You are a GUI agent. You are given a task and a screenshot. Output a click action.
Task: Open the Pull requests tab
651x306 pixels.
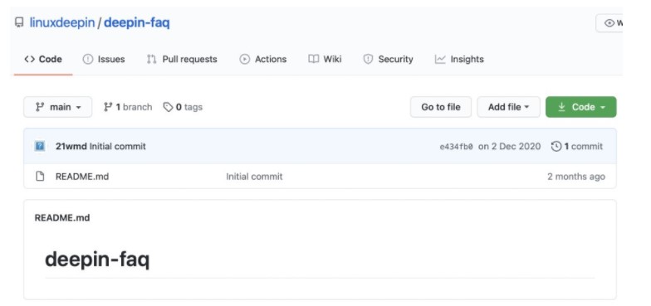(x=182, y=60)
